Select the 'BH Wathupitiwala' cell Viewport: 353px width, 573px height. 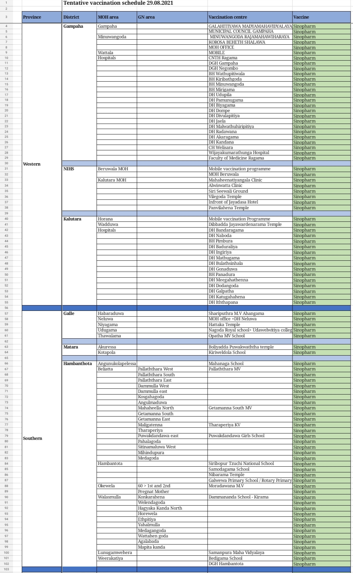pyautogui.click(x=250, y=74)
